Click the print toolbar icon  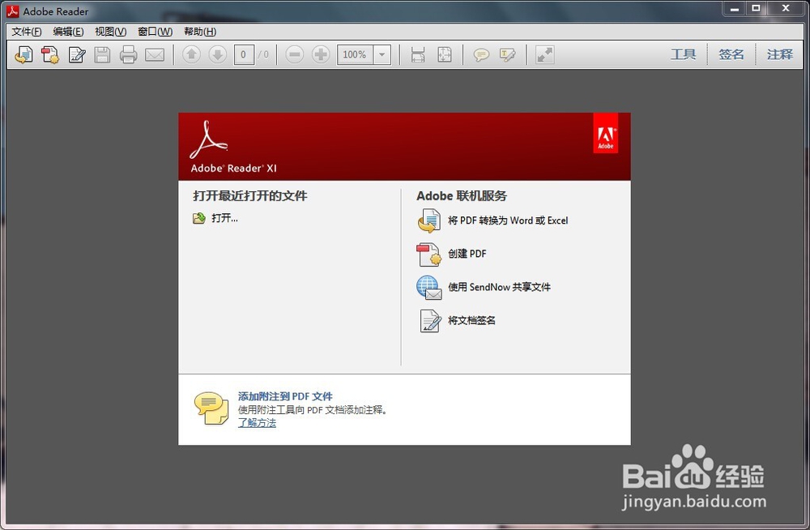(128, 54)
